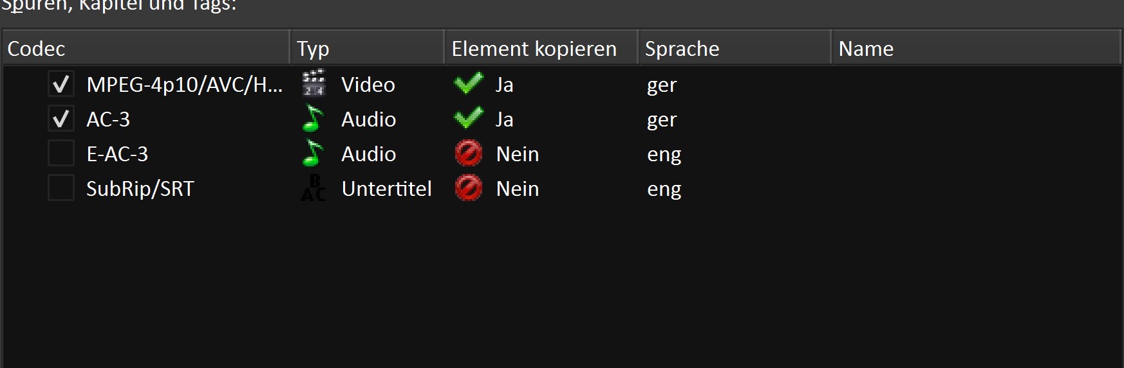1124x368 pixels.
Task: Click the Name column header
Action: tap(975, 49)
